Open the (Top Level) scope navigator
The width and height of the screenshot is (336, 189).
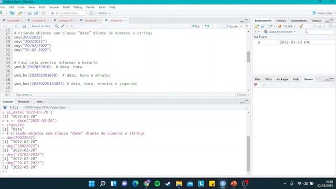click(x=24, y=94)
